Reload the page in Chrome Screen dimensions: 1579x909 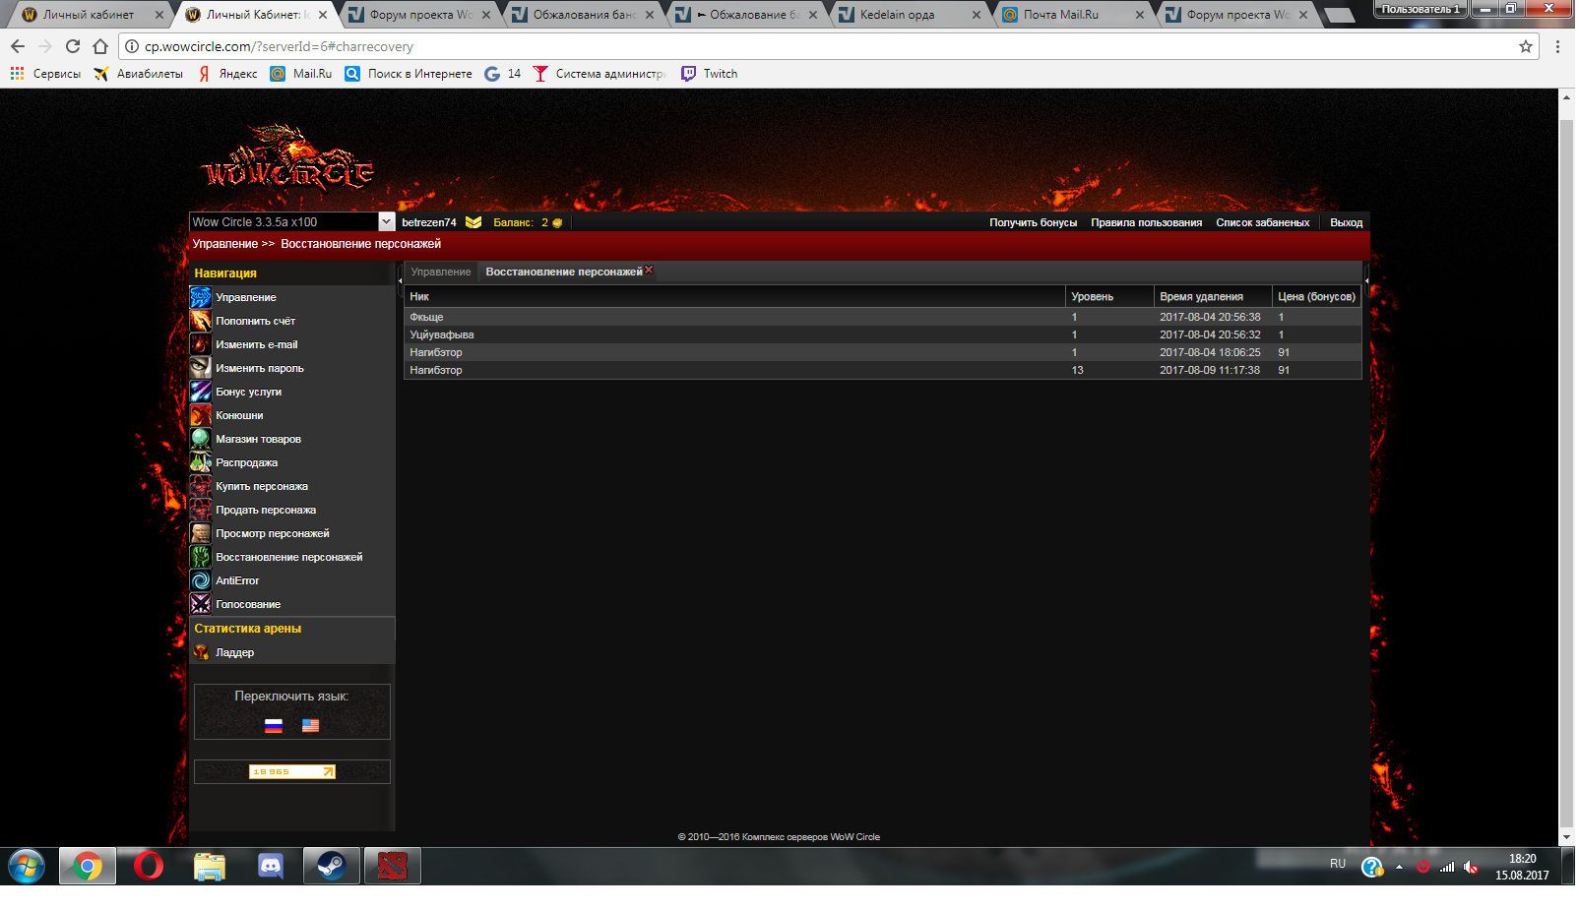pyautogui.click(x=73, y=46)
